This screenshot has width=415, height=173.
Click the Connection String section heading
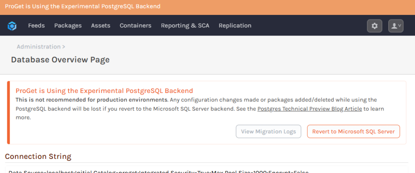38,156
